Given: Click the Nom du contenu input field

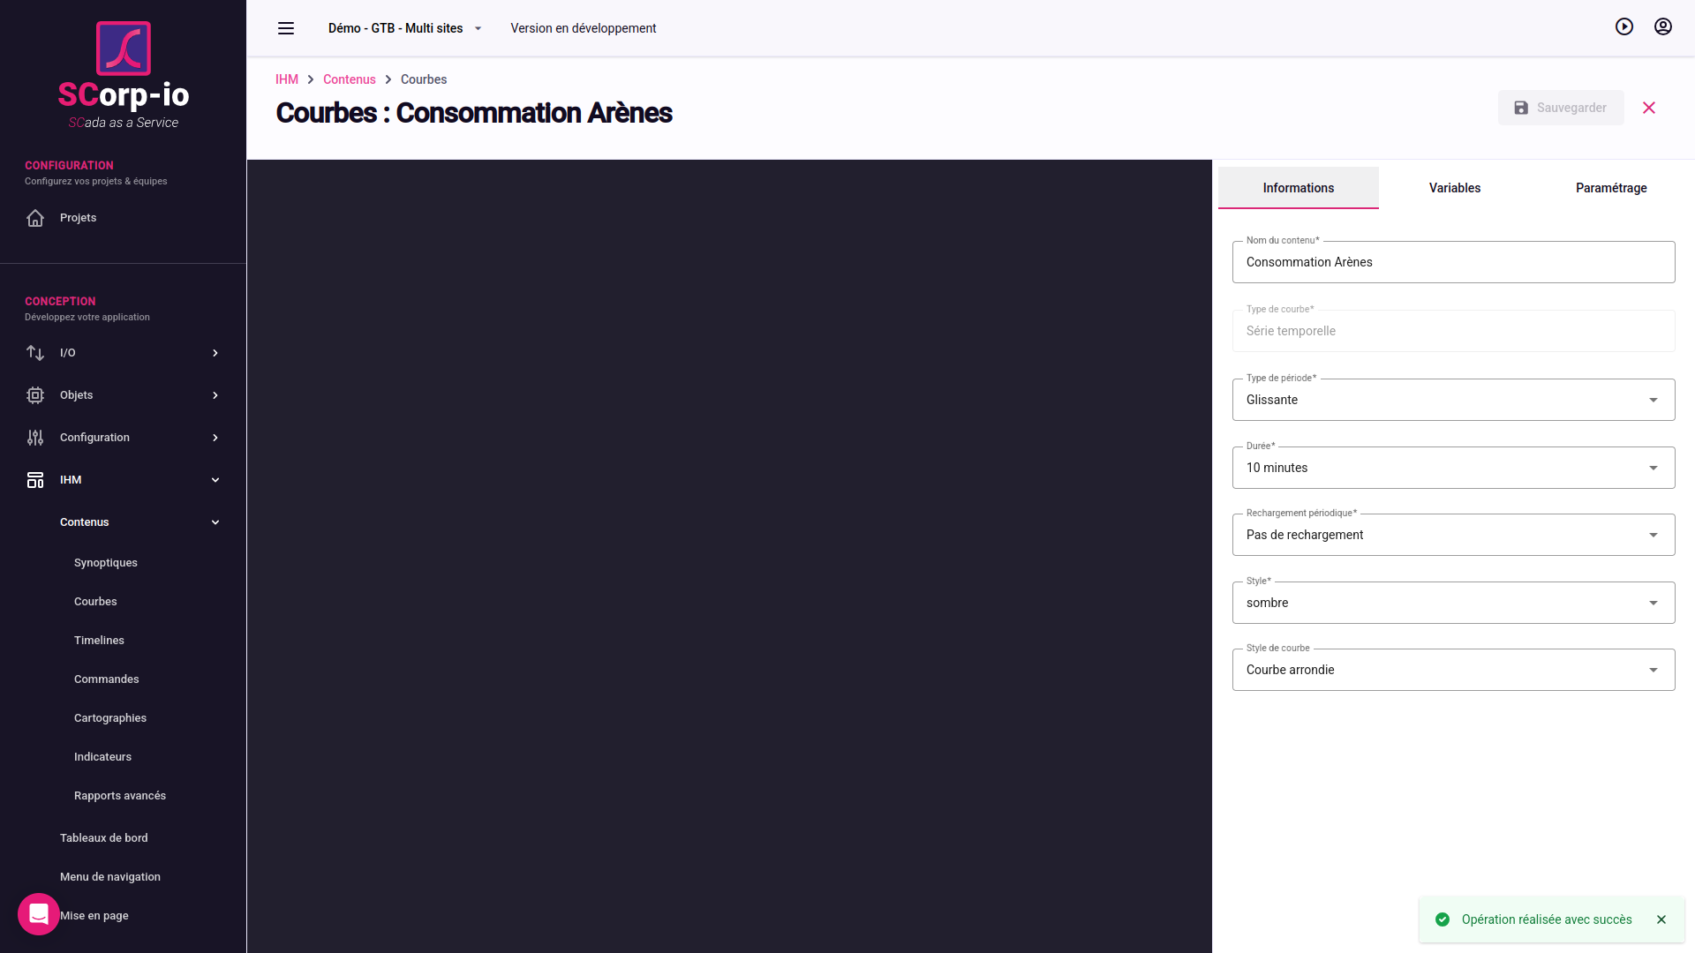Looking at the screenshot, I should [x=1453, y=262].
